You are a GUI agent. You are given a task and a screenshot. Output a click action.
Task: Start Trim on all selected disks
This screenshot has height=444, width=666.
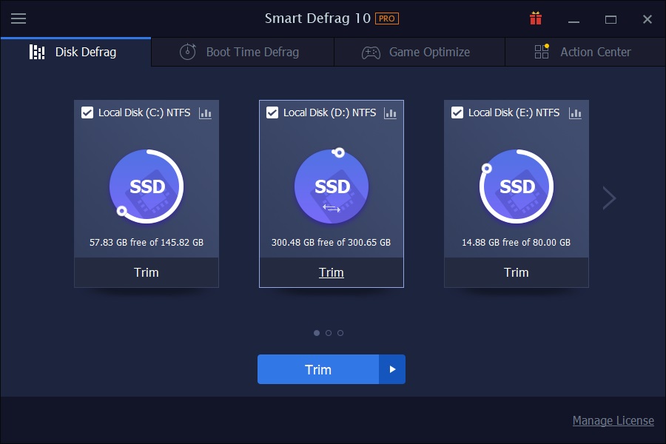point(318,369)
